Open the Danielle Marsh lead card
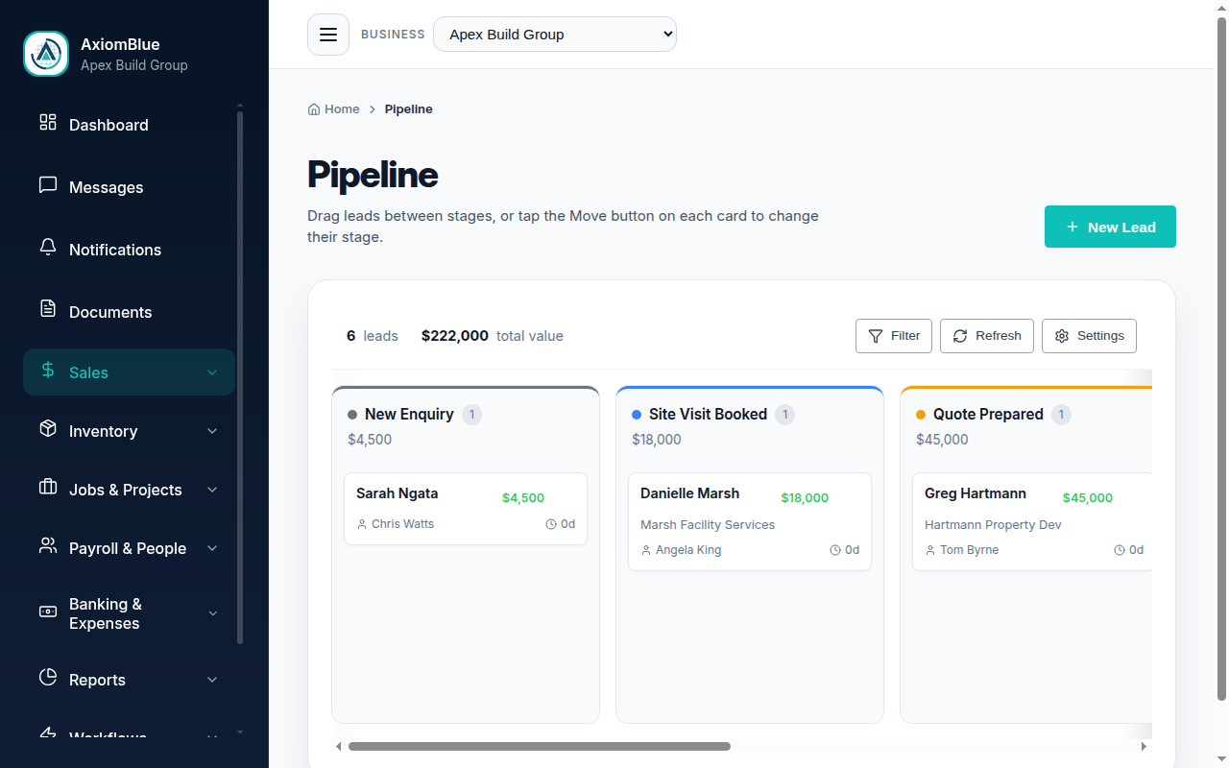 tap(750, 521)
